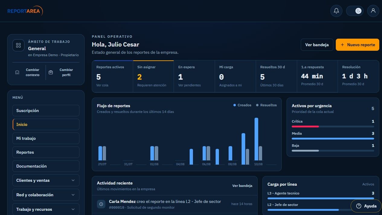Click the Crítica urgency progress bar

(333, 127)
